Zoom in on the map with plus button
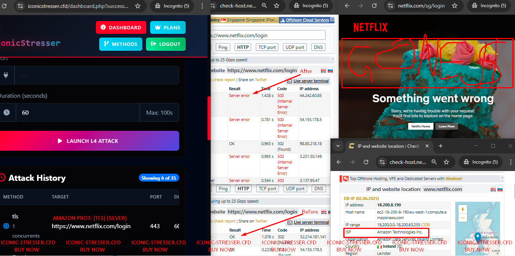Screen dimensions: 515x256 (463, 209)
